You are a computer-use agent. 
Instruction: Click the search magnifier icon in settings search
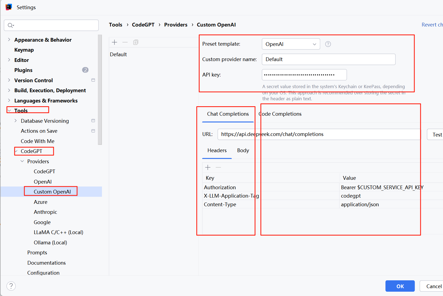click(11, 25)
